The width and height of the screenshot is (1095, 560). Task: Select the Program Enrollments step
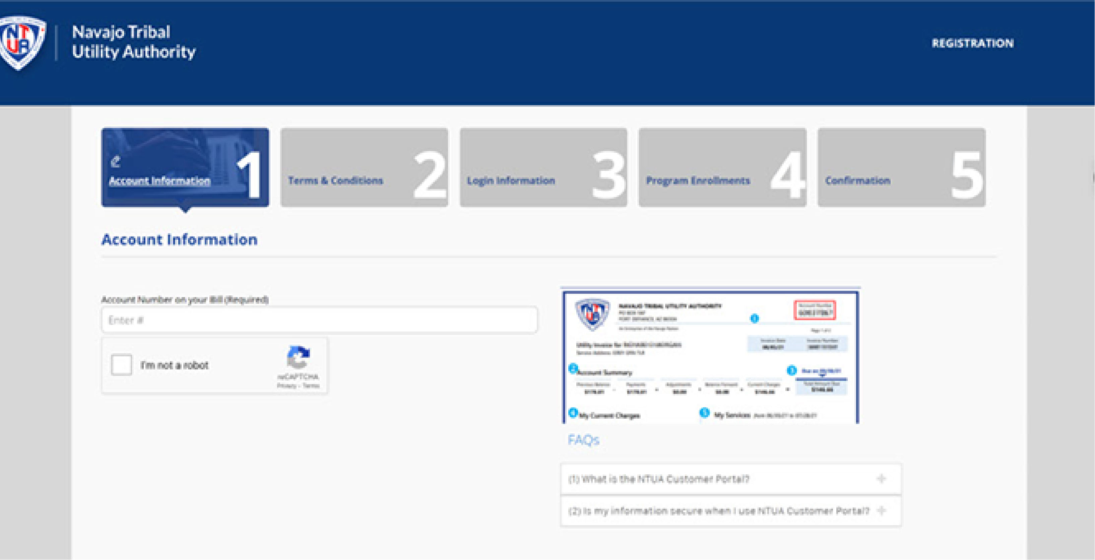tap(698, 181)
